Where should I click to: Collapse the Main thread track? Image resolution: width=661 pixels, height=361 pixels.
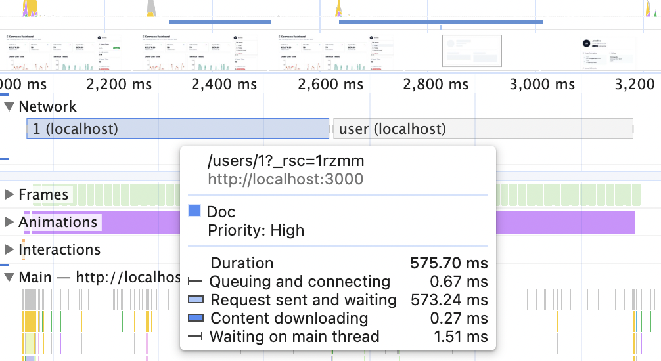[9, 277]
